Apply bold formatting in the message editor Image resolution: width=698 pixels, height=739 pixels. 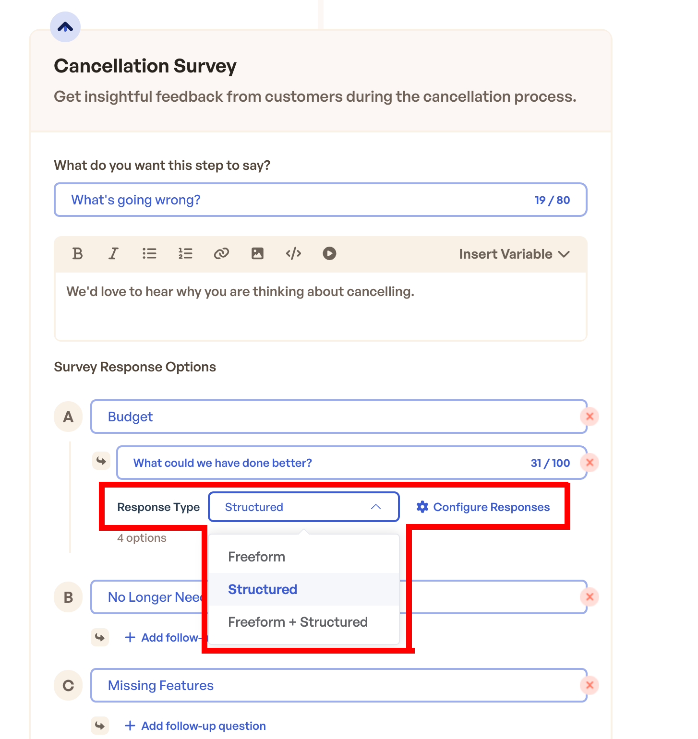coord(77,253)
